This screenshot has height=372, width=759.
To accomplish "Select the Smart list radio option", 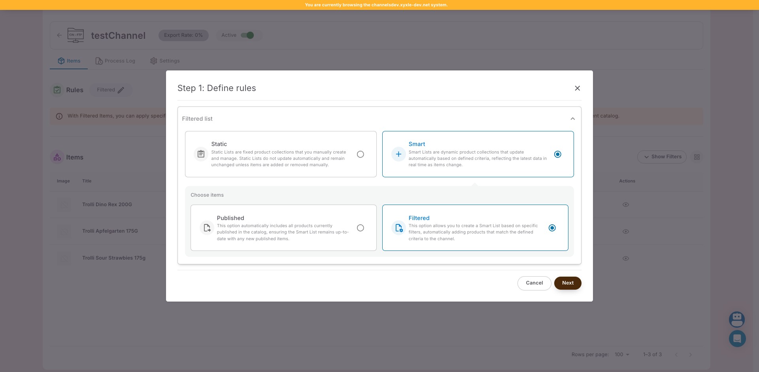I will coord(557,154).
